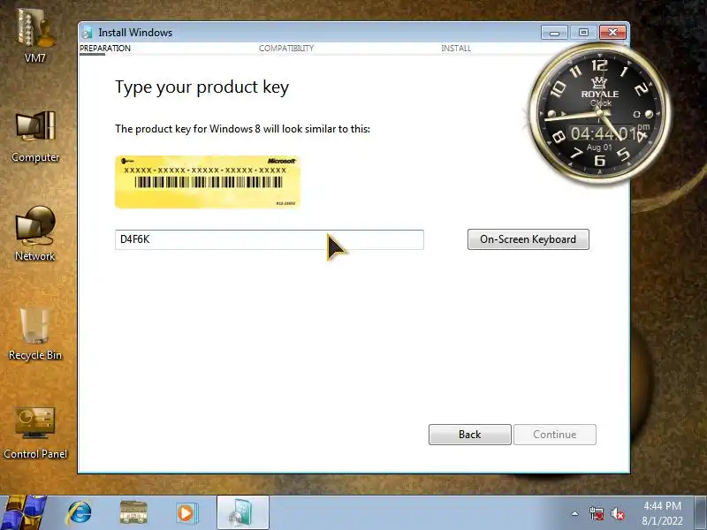707x530 pixels.
Task: Click the muted volume tray icon
Action: point(617,513)
